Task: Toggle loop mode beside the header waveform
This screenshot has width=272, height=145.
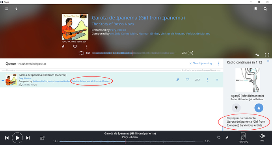Action: [81, 53]
